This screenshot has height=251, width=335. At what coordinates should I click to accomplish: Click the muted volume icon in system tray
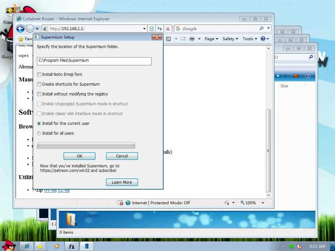(299, 246)
